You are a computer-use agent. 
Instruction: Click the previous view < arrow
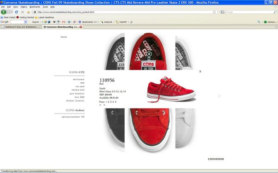tap(100, 105)
